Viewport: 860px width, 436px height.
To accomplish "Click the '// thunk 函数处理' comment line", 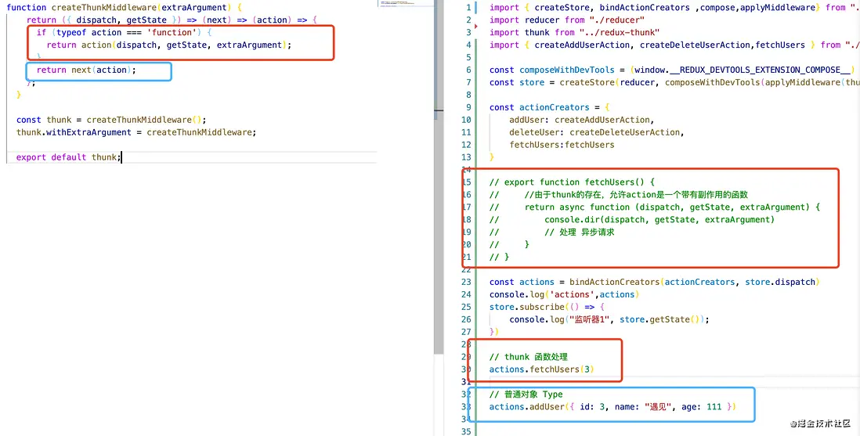I will [x=529, y=357].
